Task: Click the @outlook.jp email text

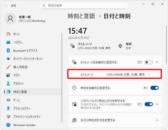Action: click(x=39, y=21)
